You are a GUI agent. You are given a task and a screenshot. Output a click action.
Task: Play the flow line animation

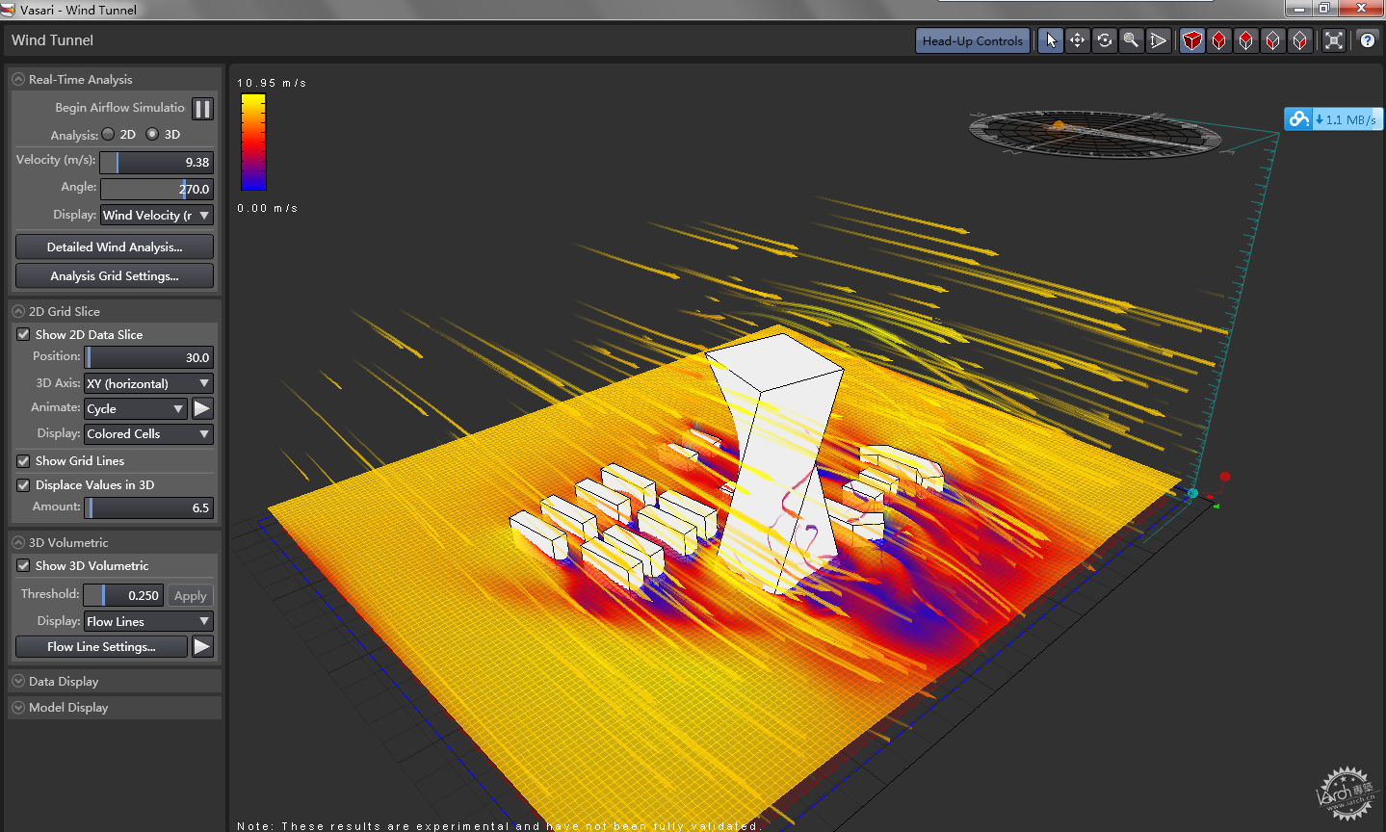point(202,646)
